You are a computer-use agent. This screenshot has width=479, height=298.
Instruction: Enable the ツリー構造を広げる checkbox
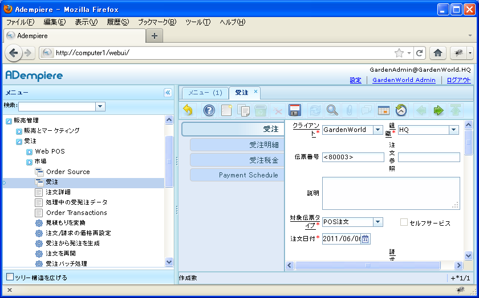10,276
